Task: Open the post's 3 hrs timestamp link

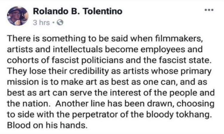Action: tap(41, 23)
